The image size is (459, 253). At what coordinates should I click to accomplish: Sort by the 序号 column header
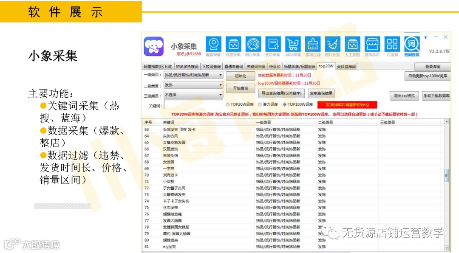coord(152,122)
